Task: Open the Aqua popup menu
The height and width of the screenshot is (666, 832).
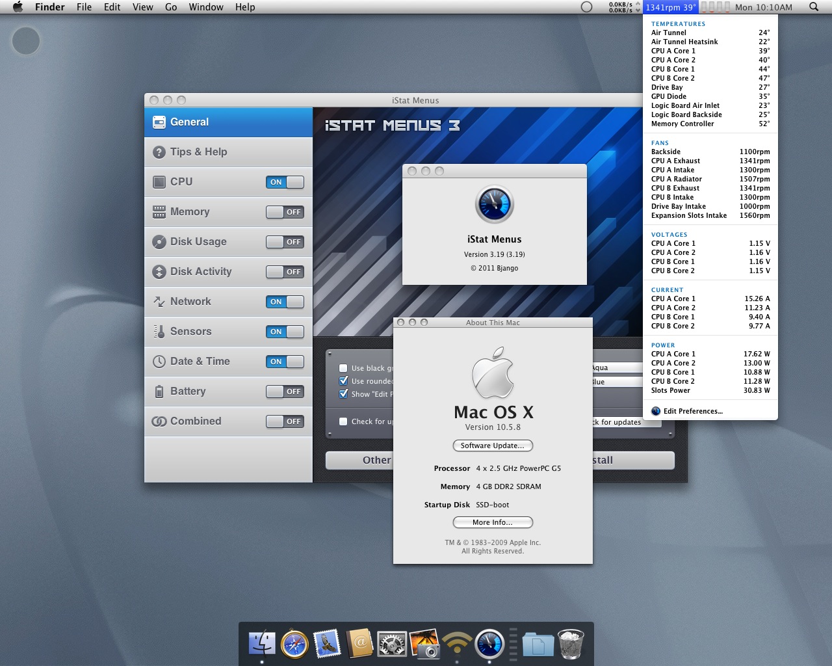Action: point(617,368)
